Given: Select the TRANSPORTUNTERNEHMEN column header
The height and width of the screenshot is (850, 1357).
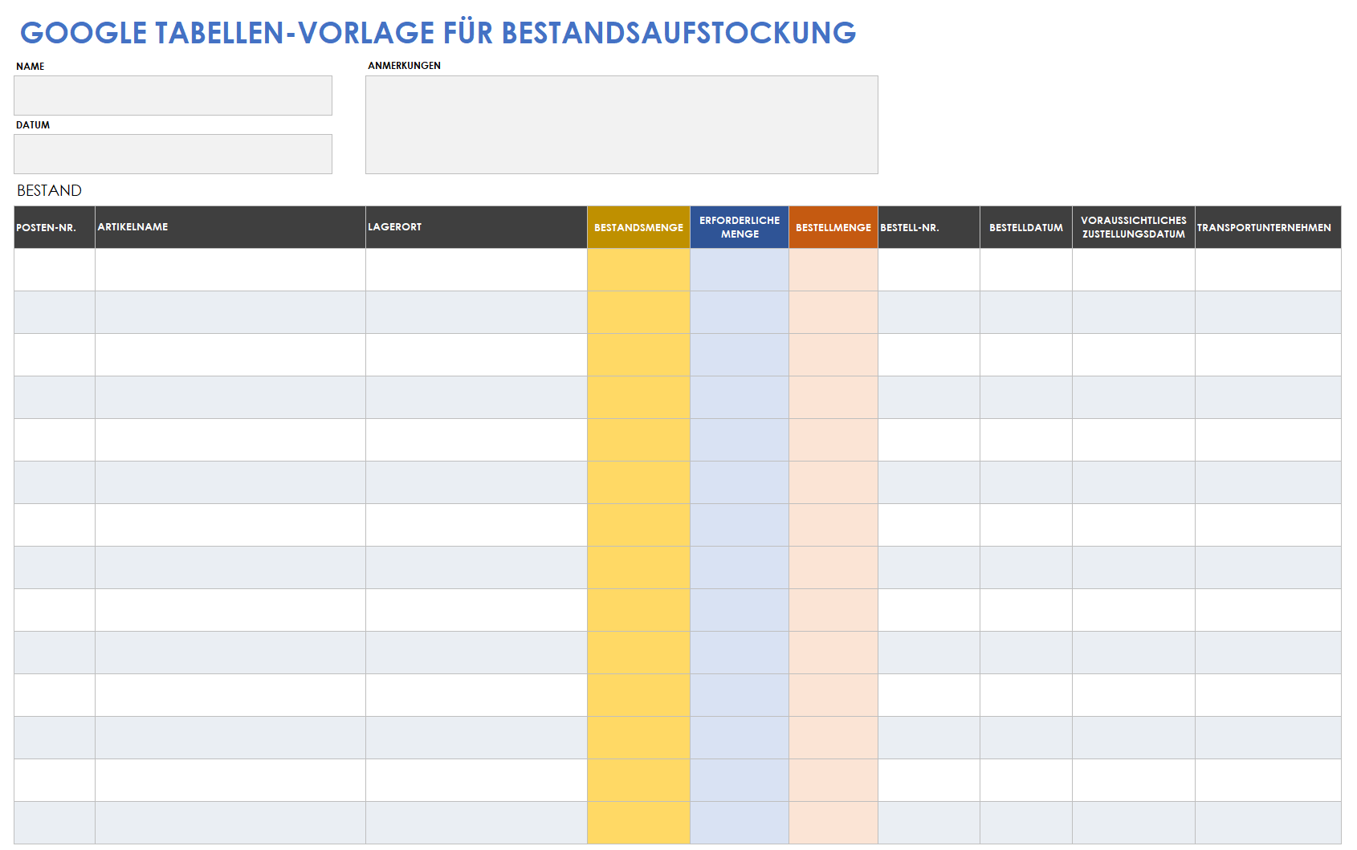Looking at the screenshot, I should pos(1268,227).
